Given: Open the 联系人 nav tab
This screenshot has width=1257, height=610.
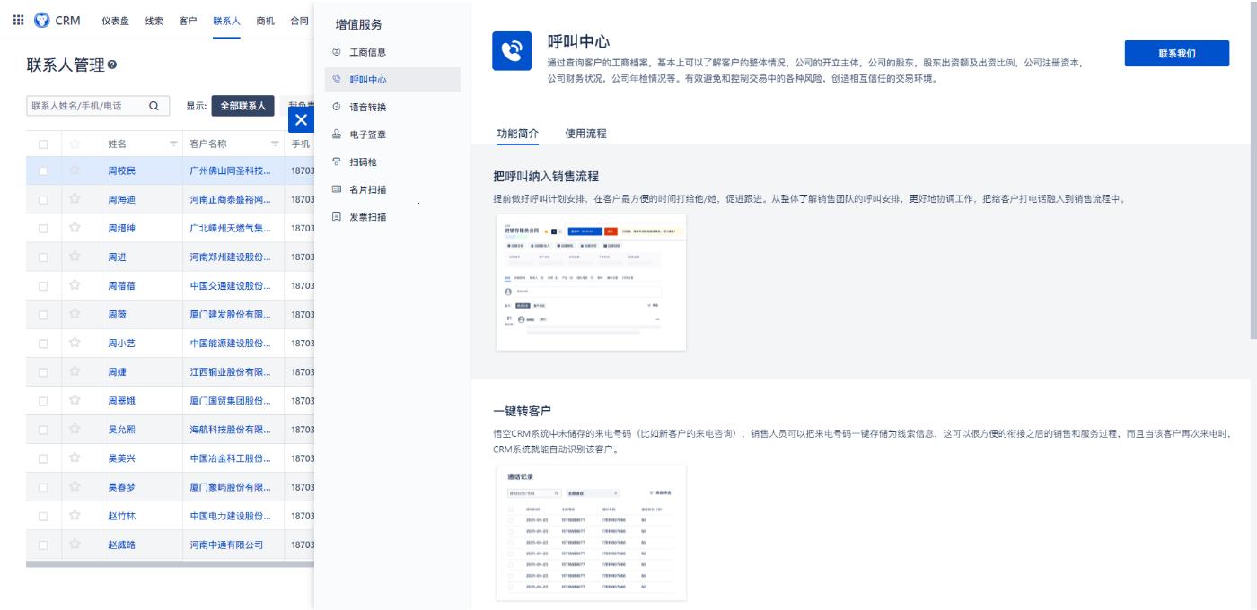Looking at the screenshot, I should point(226,21).
